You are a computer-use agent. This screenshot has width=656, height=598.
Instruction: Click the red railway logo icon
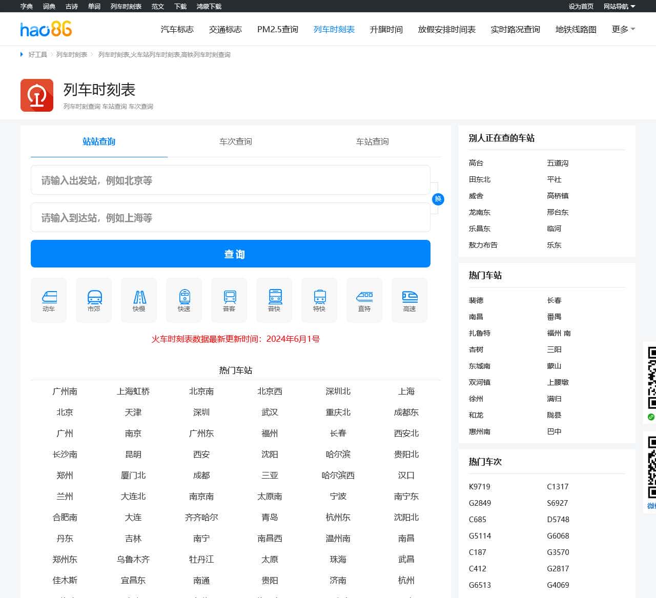[37, 95]
